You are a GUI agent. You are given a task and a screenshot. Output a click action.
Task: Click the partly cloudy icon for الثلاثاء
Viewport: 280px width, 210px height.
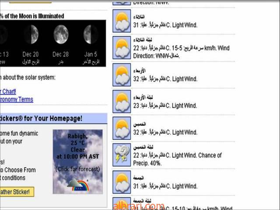coord(122,21)
